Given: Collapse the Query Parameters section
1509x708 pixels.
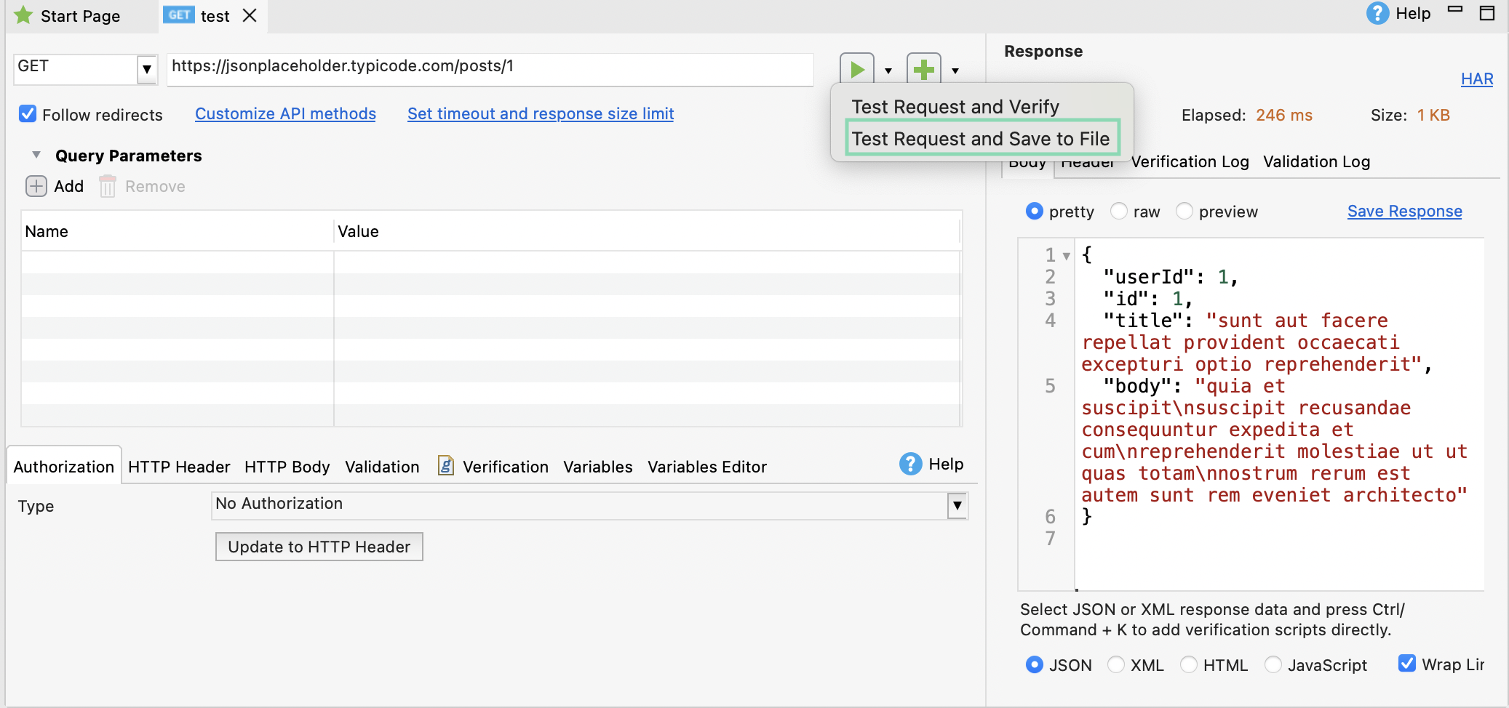Looking at the screenshot, I should 36,155.
